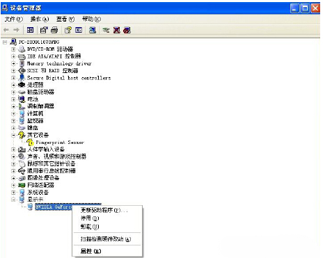Image resolution: width=332 pixels, height=258 pixels.
Task: Click the Print toolbar icon
Action: click(x=54, y=30)
